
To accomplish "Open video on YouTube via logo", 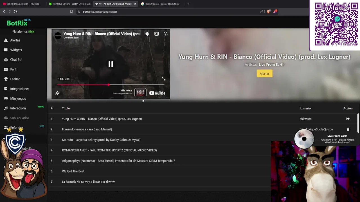I will click(157, 93).
